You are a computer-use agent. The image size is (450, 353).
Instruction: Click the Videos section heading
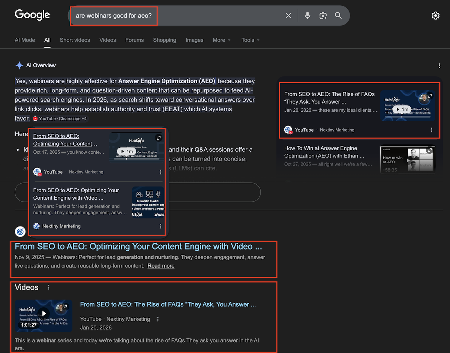[x=27, y=287]
